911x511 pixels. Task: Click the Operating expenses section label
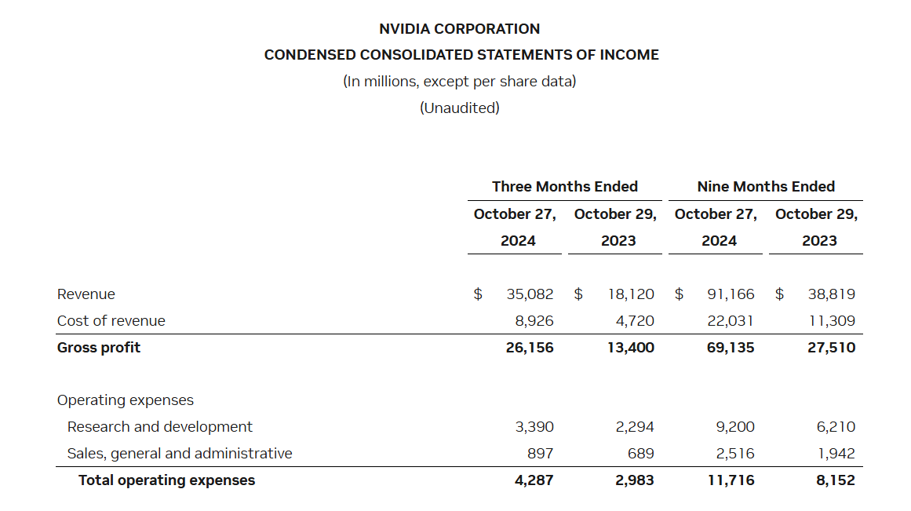126,400
